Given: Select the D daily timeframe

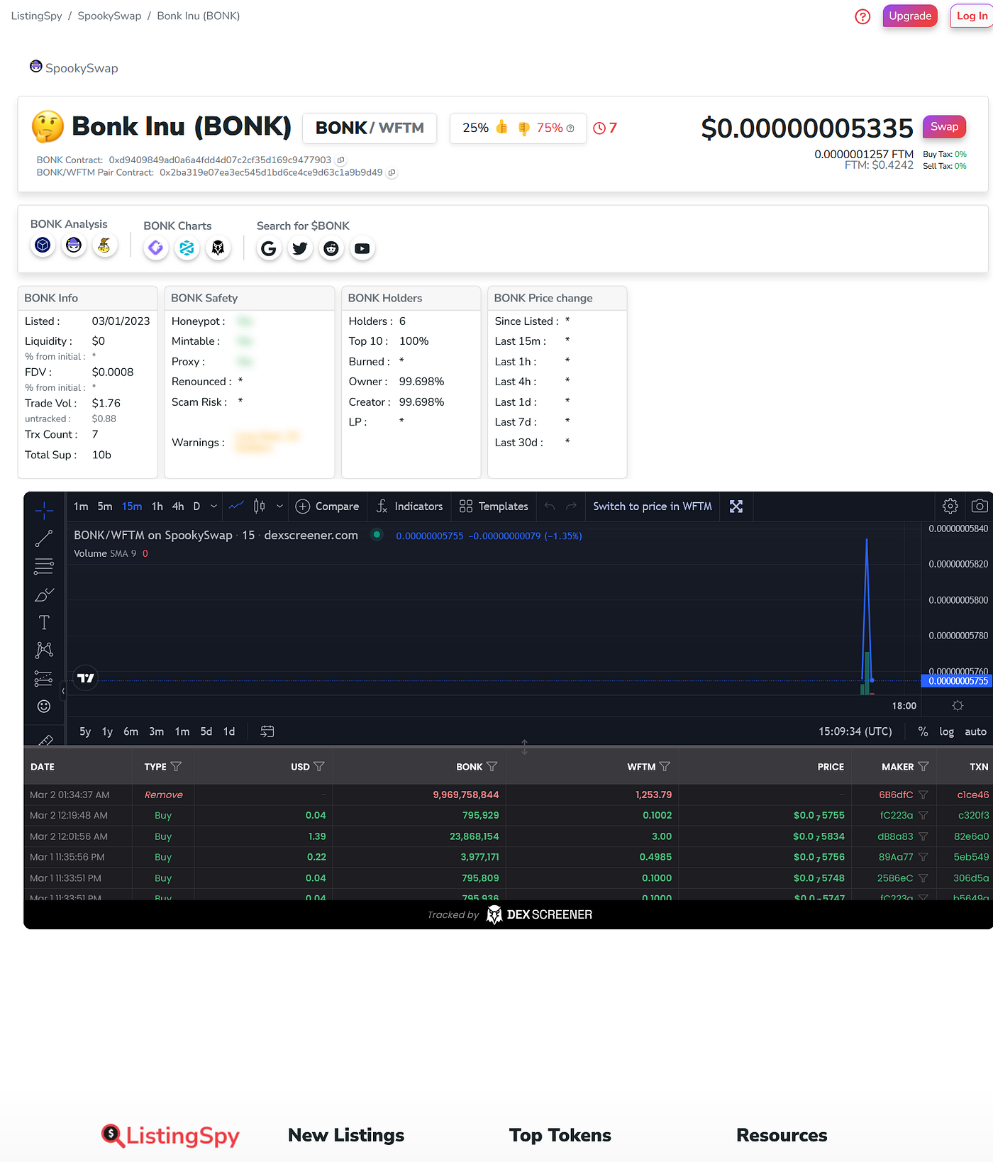Looking at the screenshot, I should tap(196, 507).
